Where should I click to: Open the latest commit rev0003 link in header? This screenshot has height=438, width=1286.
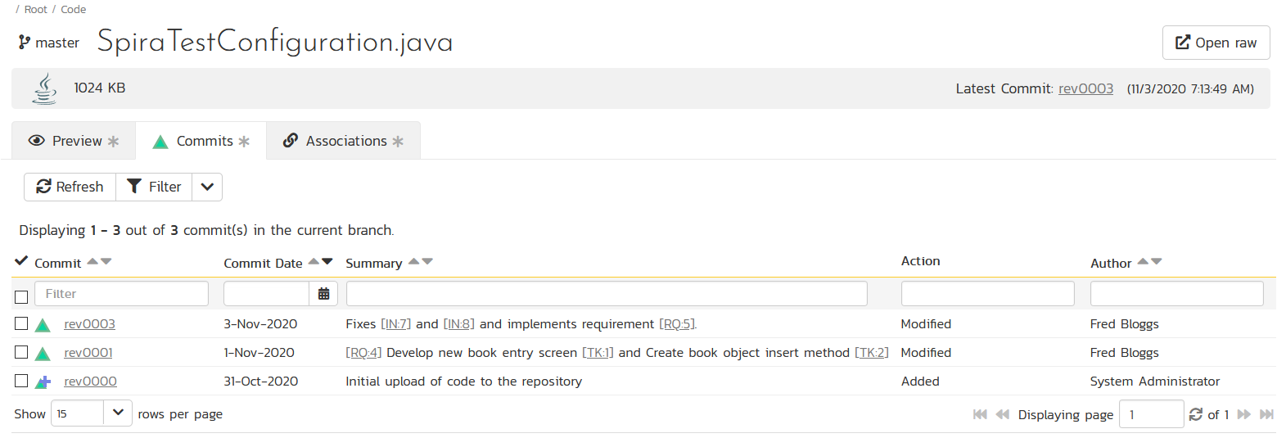pos(1085,88)
